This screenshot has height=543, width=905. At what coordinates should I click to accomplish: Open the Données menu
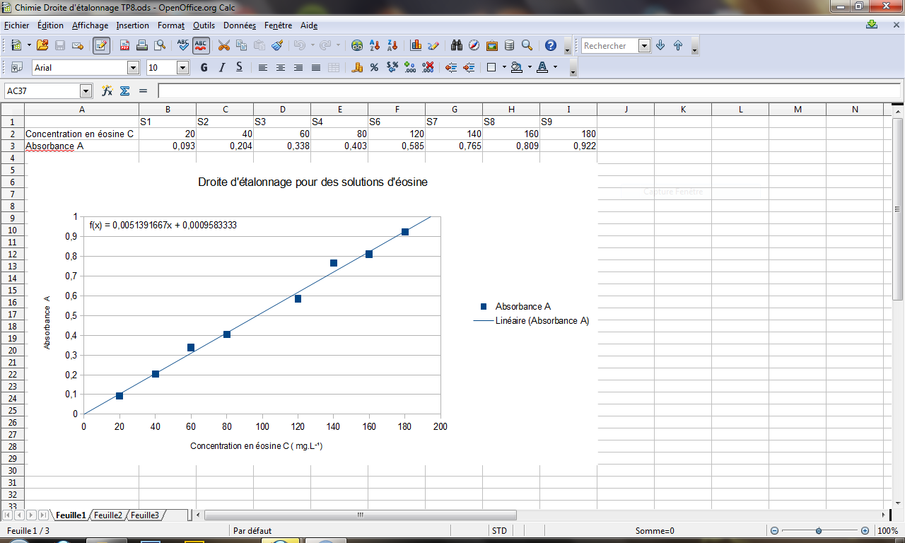pos(240,25)
